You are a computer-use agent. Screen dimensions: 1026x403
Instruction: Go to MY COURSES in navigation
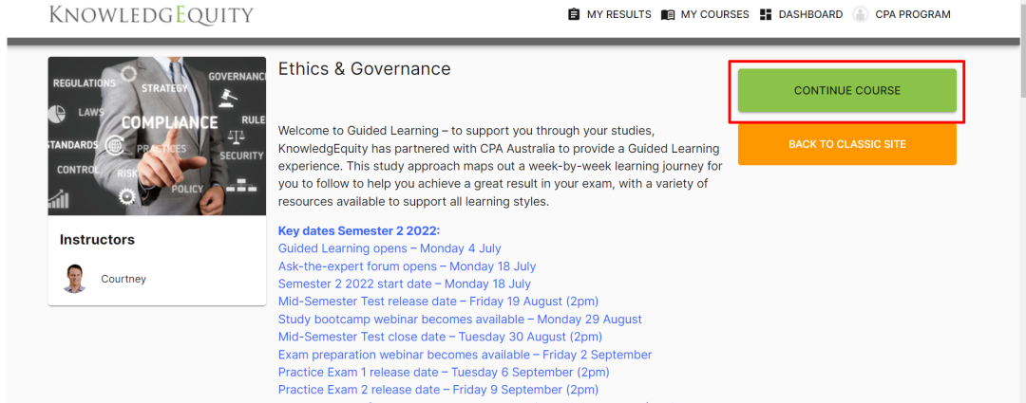coord(714,14)
